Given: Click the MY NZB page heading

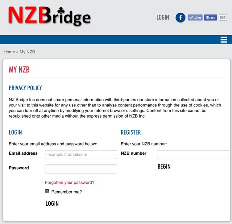Looking at the screenshot, I should tap(19, 69).
